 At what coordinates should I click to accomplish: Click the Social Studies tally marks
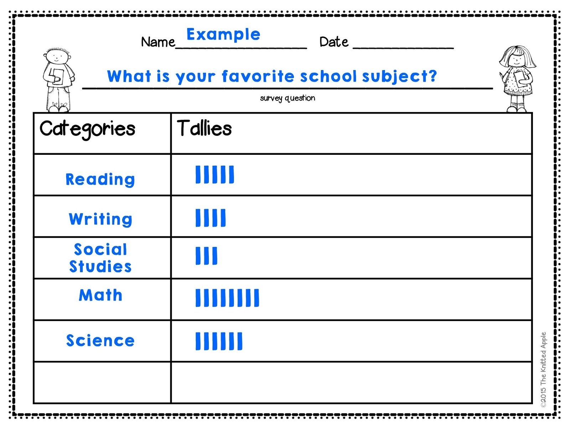tap(206, 256)
